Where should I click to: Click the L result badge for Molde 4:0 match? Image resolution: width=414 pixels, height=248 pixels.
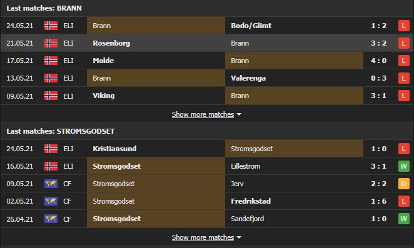404,61
